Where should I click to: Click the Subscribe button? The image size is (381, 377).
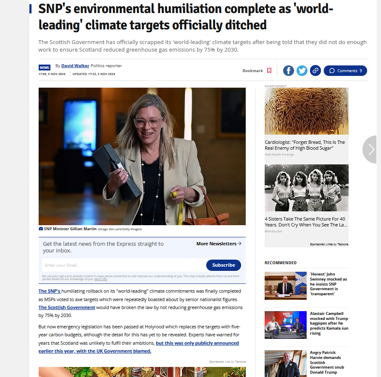coord(223,265)
